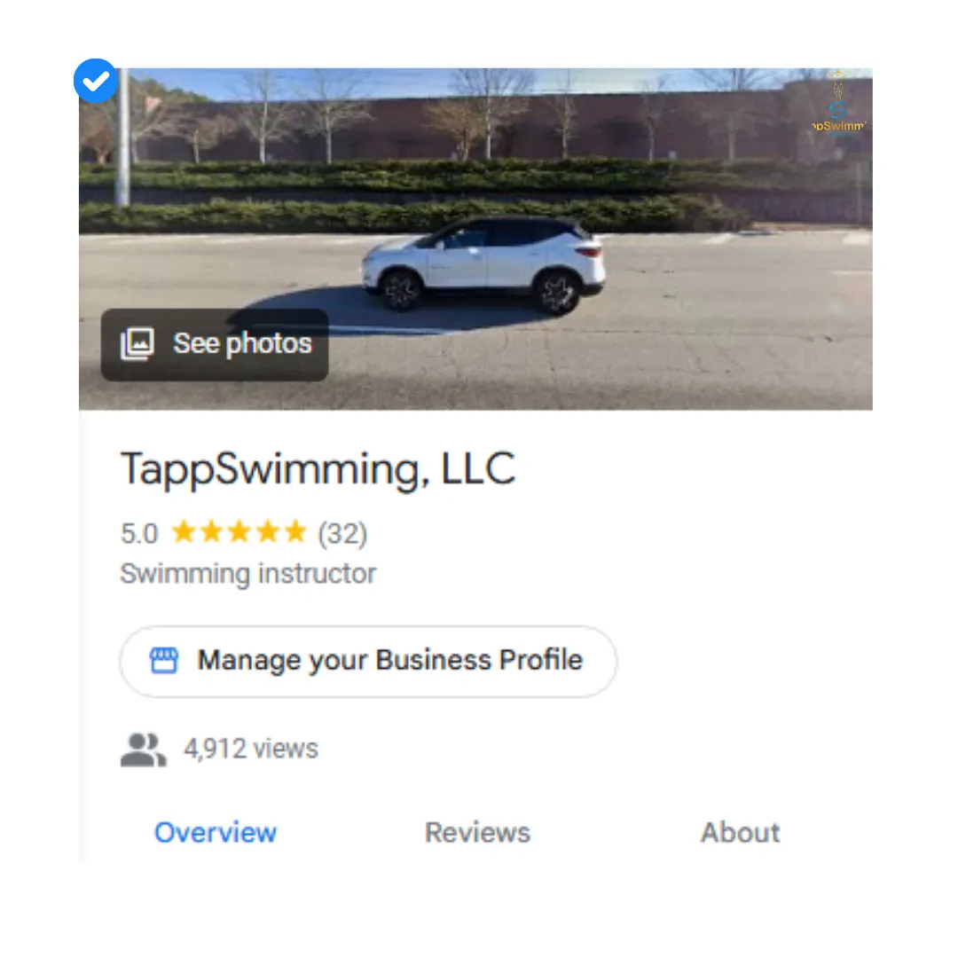Click the TappSwimming, LLC business title

[x=318, y=468]
